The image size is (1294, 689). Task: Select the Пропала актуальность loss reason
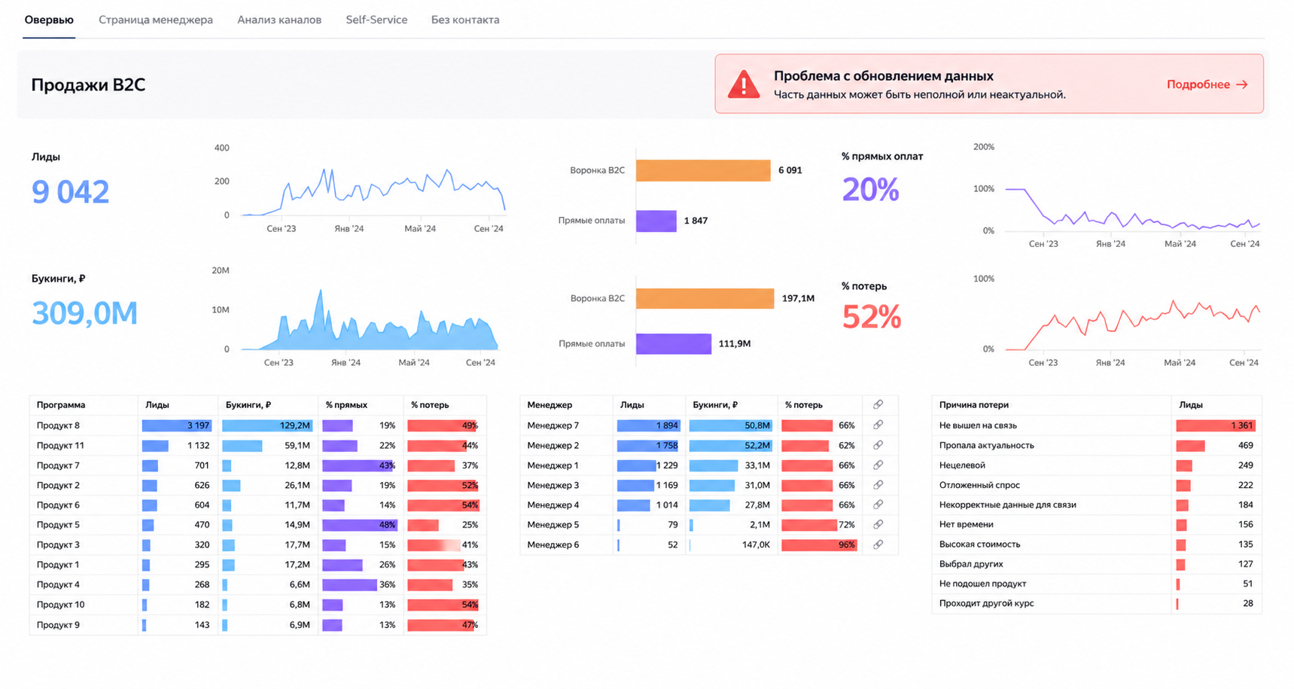tap(987, 446)
